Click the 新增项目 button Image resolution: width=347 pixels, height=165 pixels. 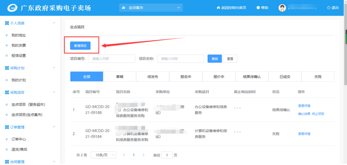[80, 46]
